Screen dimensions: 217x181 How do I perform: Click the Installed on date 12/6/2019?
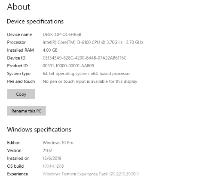click(x=52, y=158)
